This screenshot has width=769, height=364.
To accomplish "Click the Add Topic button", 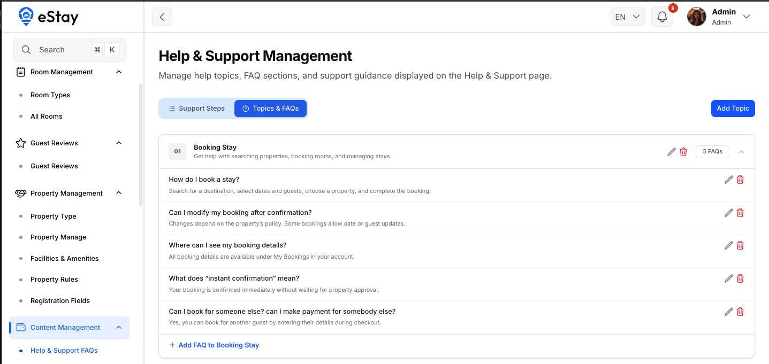I will [x=733, y=109].
